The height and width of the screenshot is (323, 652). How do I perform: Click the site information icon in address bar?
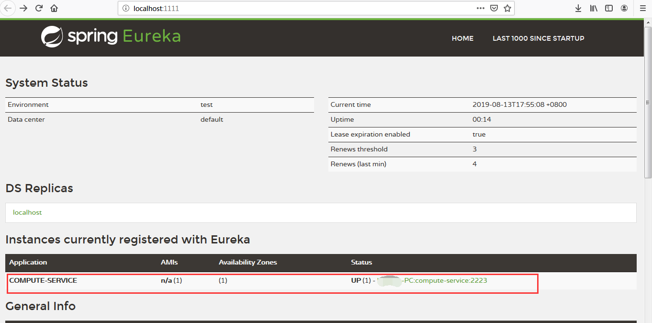point(126,8)
